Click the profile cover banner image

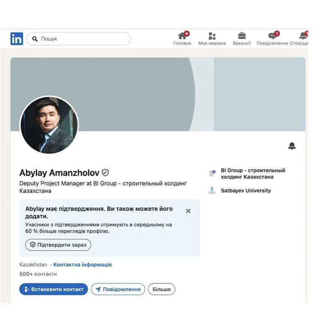click(x=158, y=94)
